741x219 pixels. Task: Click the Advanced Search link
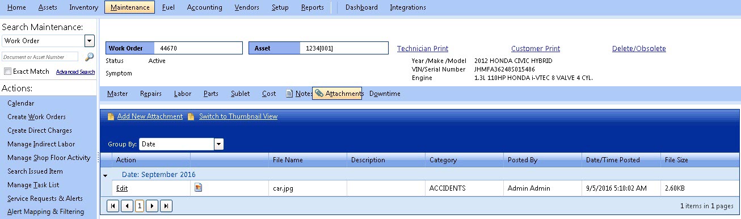point(75,72)
